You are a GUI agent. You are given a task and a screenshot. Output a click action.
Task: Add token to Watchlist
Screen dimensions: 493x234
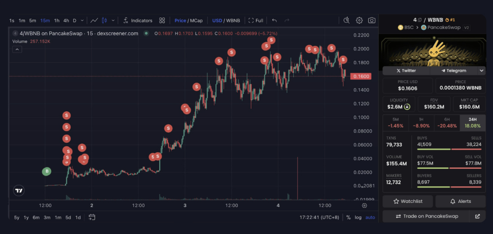point(407,201)
